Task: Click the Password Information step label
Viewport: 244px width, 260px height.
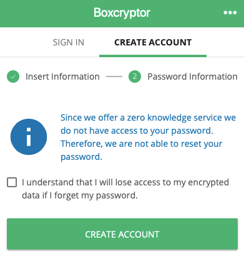Action: click(192, 77)
